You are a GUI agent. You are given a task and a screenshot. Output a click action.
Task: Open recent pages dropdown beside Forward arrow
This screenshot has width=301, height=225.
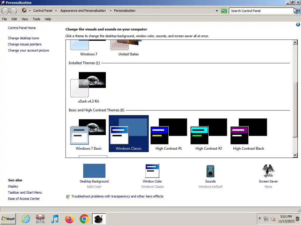click(19, 11)
